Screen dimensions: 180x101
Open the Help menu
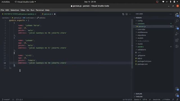click(47, 10)
